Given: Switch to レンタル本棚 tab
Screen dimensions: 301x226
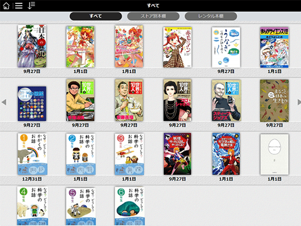Looking at the screenshot, I should pos(211,16).
